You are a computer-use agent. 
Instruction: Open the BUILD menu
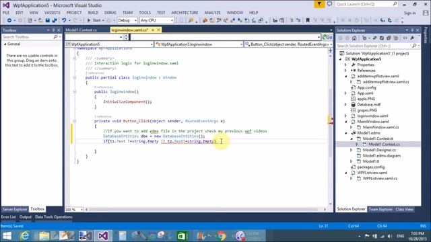click(x=93, y=13)
